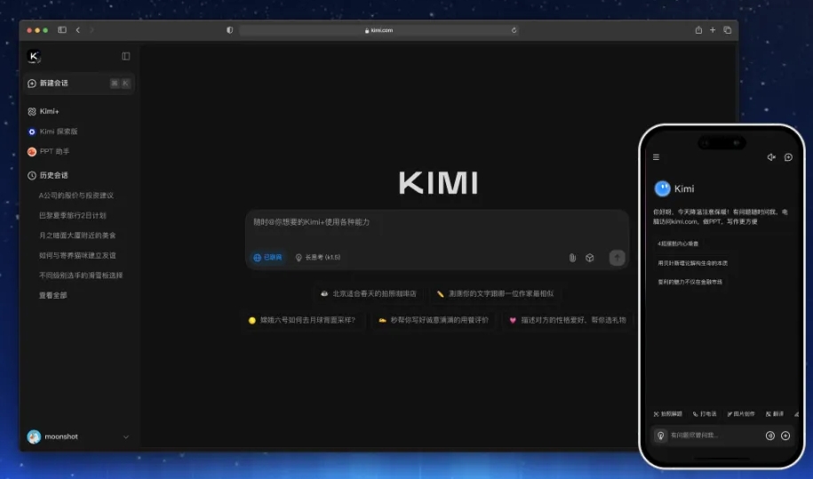The height and width of the screenshot is (479, 813).
Task: Open PPT 助手 from sidebar
Action: (x=48, y=151)
